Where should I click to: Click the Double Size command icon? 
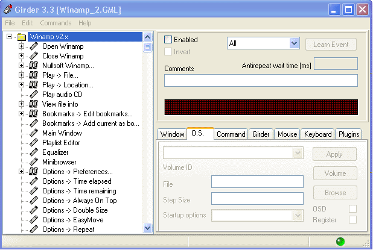34,210
